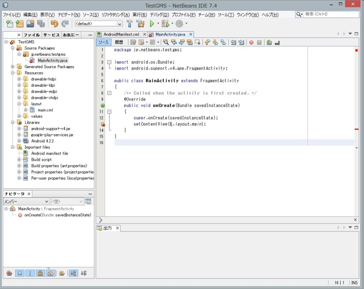
Task: Select Android manifest file in Important files
Action: pyautogui.click(x=50, y=154)
